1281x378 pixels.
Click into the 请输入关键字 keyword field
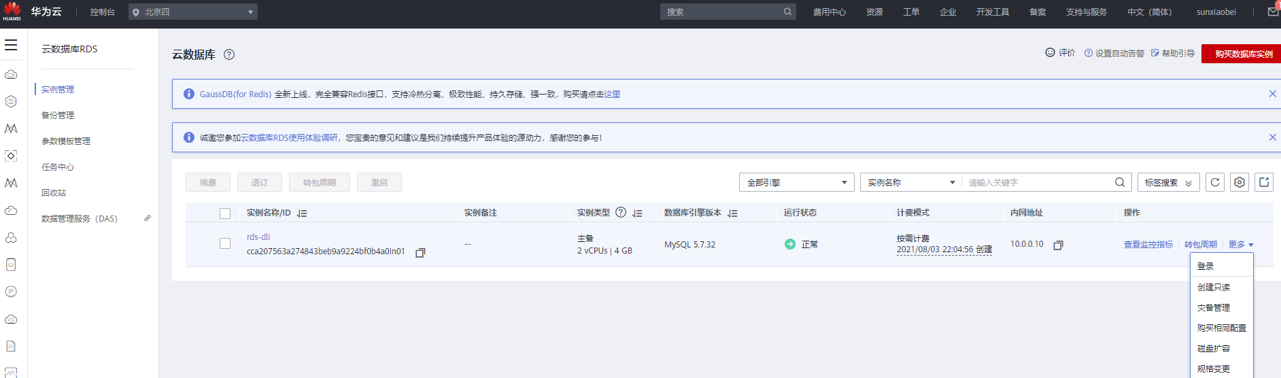(1037, 182)
